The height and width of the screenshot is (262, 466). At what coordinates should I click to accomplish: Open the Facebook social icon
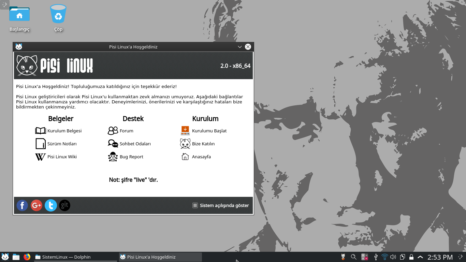point(22,205)
